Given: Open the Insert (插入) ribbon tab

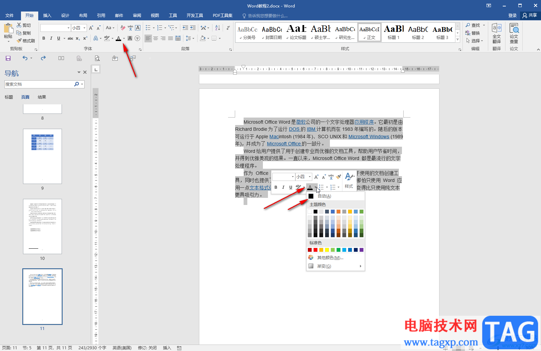Looking at the screenshot, I should click(47, 16).
